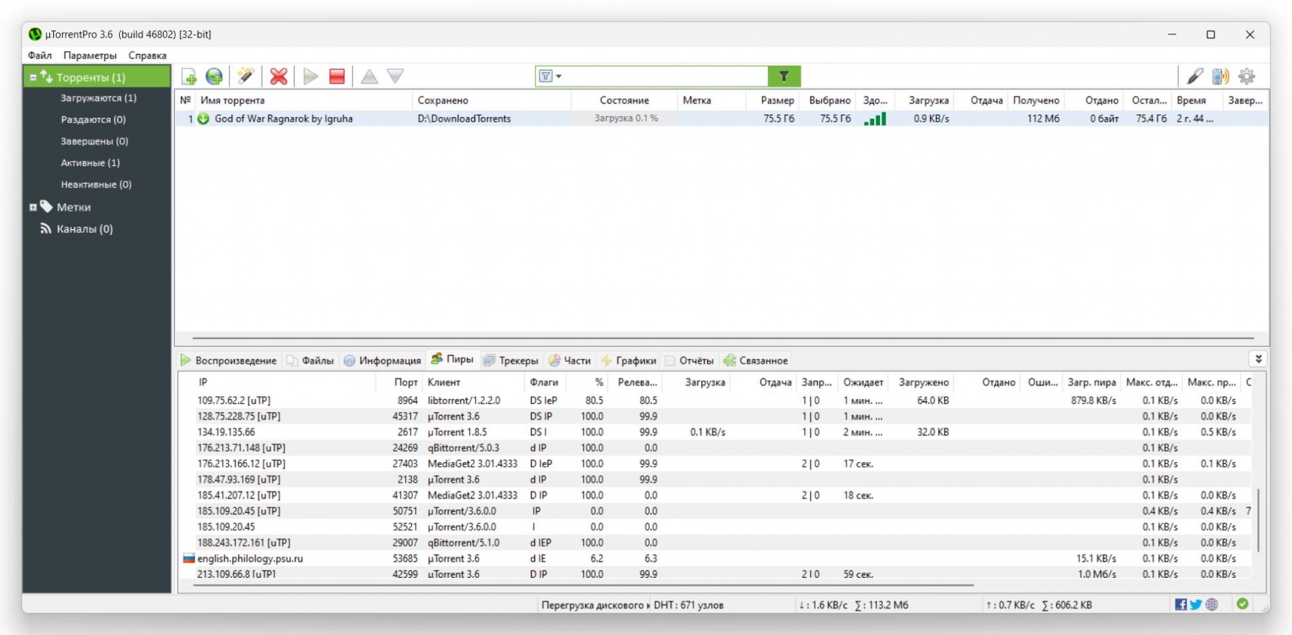Screen dimensions: 1292x635
Task: Stop the torrent with red square button
Action: 337,77
